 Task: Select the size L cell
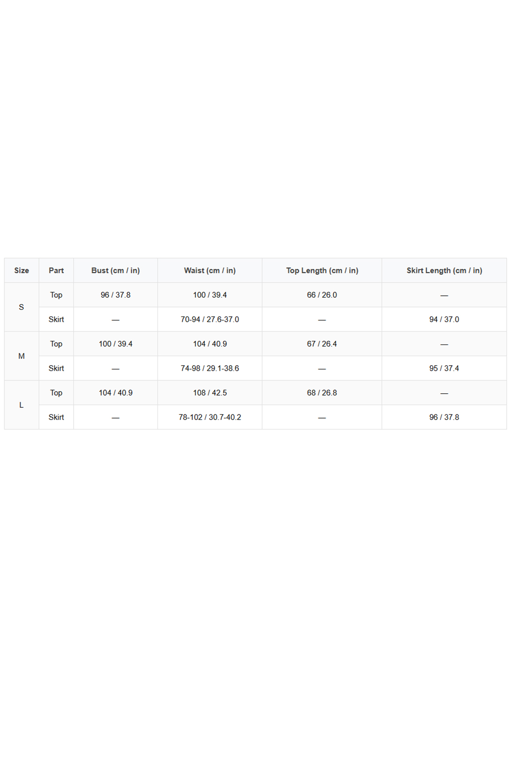(22, 405)
